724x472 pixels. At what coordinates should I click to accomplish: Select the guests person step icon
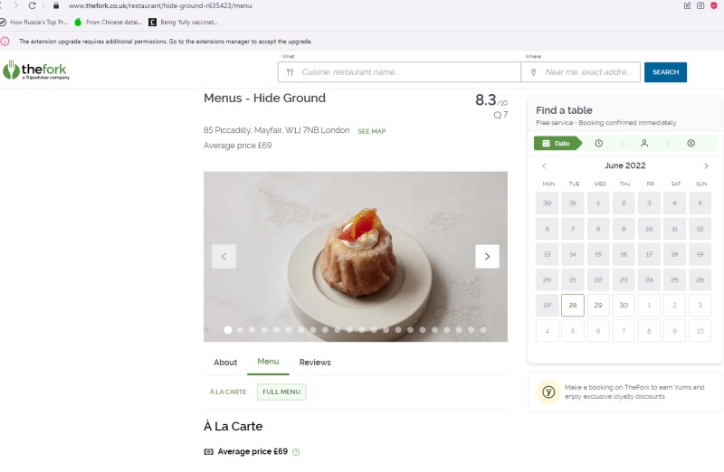644,143
